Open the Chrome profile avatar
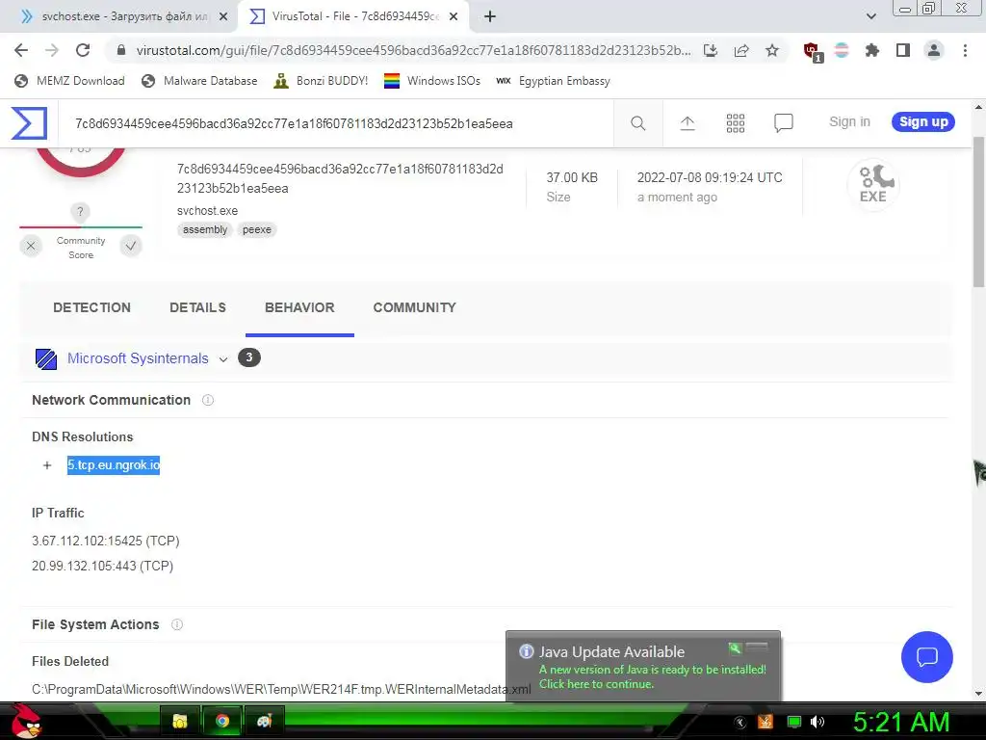Screen dimensions: 986x740 934,50
